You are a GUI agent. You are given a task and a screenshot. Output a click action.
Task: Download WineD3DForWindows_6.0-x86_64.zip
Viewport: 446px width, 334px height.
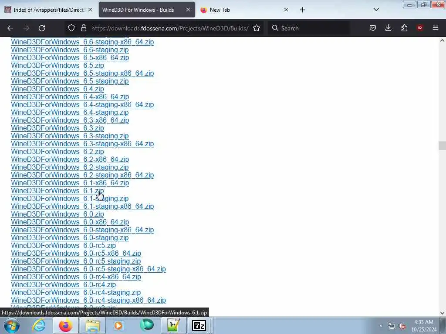click(70, 222)
